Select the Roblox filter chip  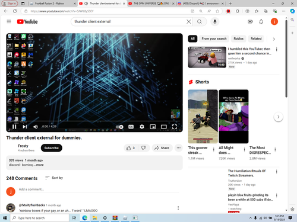tap(238, 38)
